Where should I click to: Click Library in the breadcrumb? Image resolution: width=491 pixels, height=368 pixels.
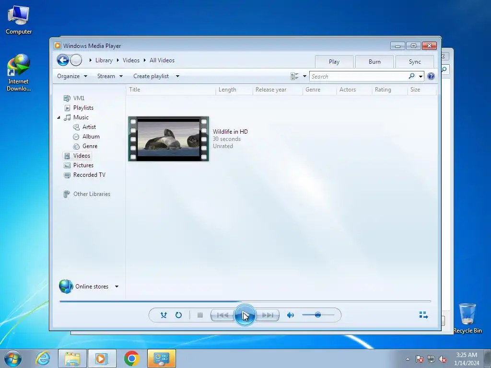(x=104, y=60)
